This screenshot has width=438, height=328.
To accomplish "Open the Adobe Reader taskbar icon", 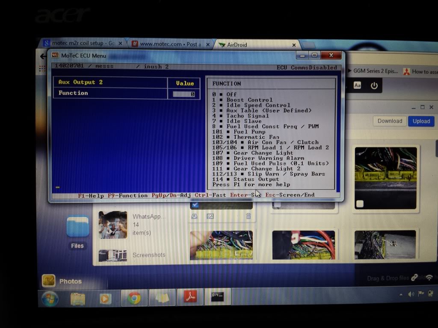I will pos(190,297).
